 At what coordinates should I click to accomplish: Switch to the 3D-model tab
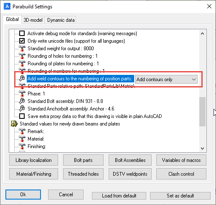click(x=33, y=20)
